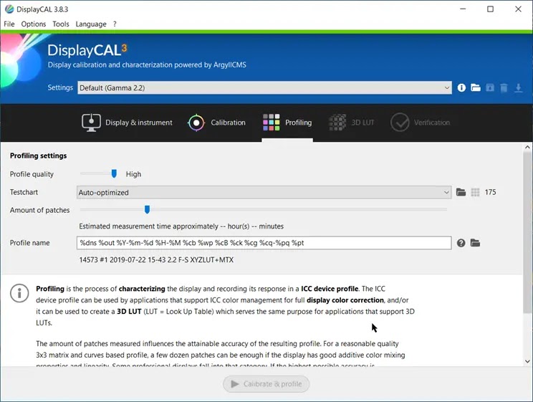Click the scroll up arrow of panel scrollbar
This screenshot has width=533, height=402.
pos(527,148)
